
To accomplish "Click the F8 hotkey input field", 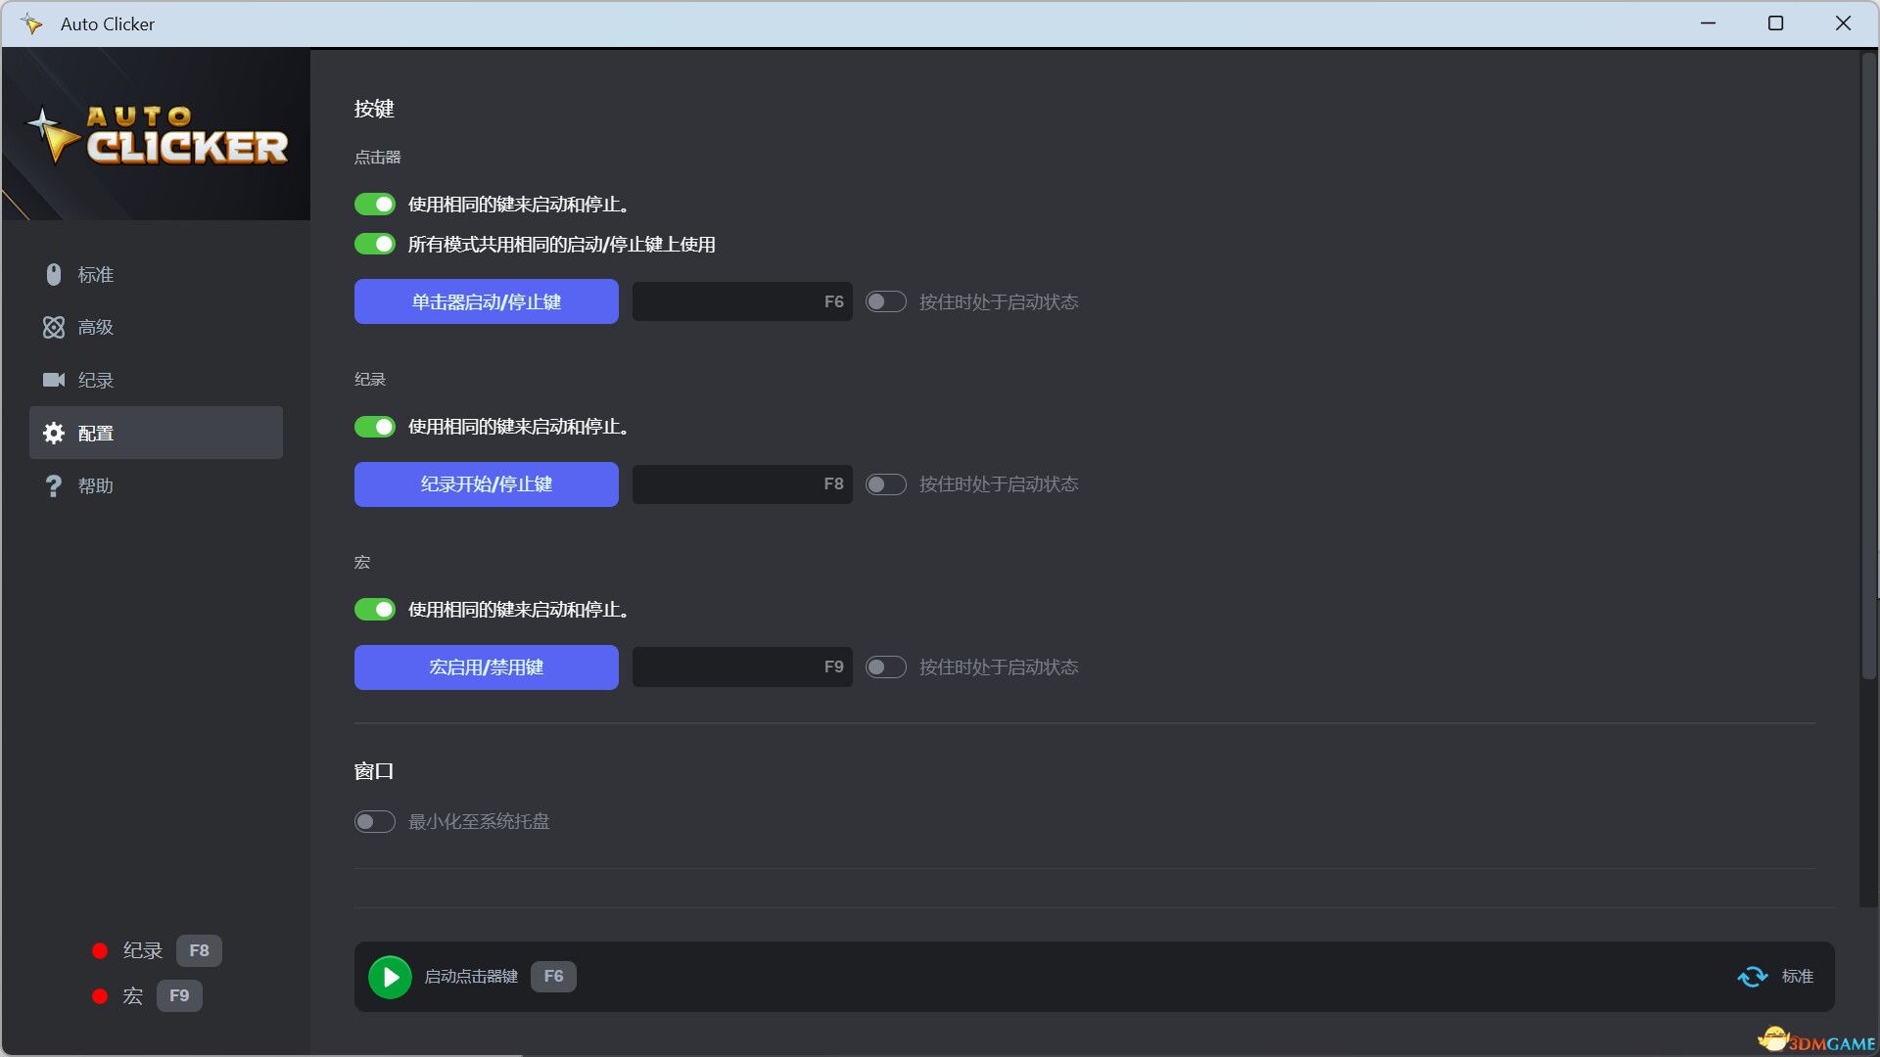I will pos(741,483).
